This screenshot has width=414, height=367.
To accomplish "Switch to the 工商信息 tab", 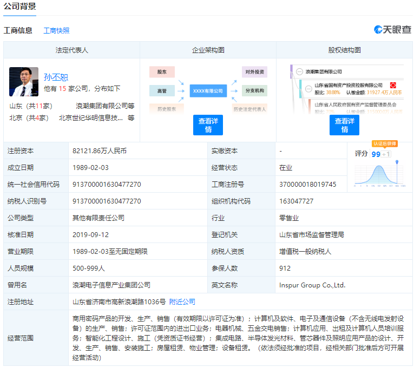I will pos(18,30).
